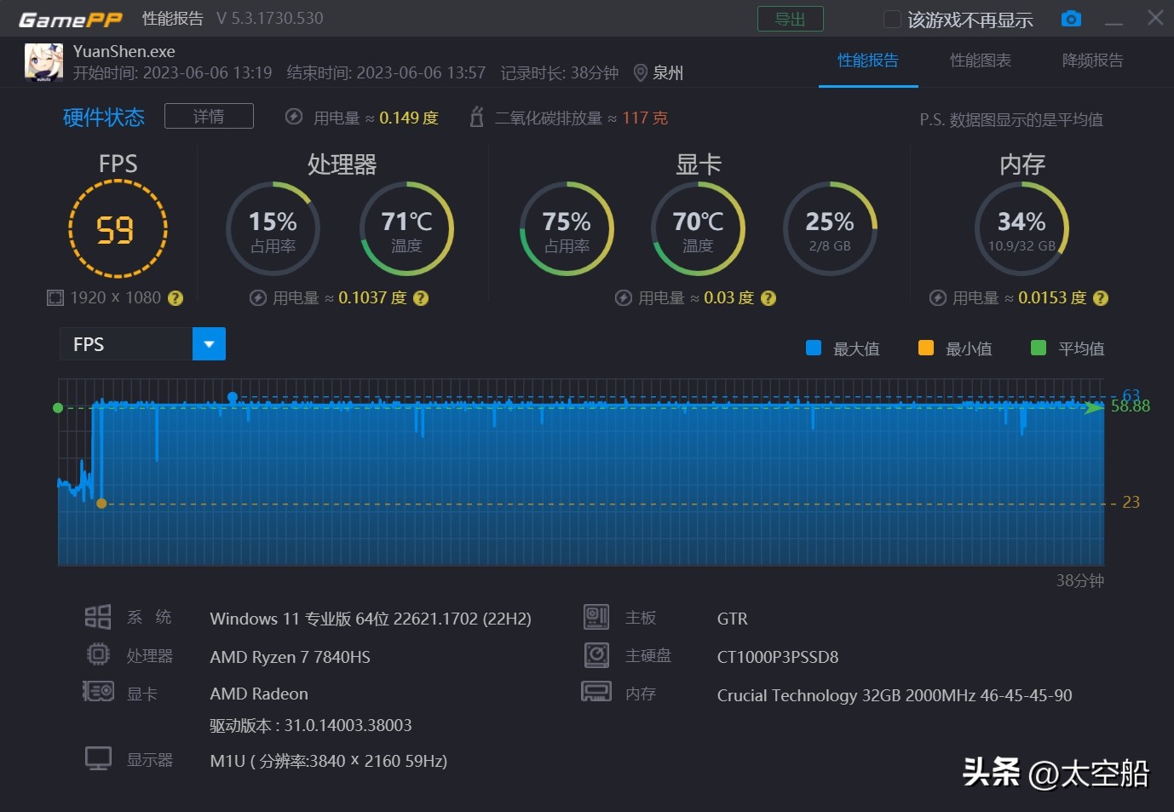Screen dimensions: 1174x812
Task: Click the CT1000P3PSSD8 disk text
Action: [778, 657]
